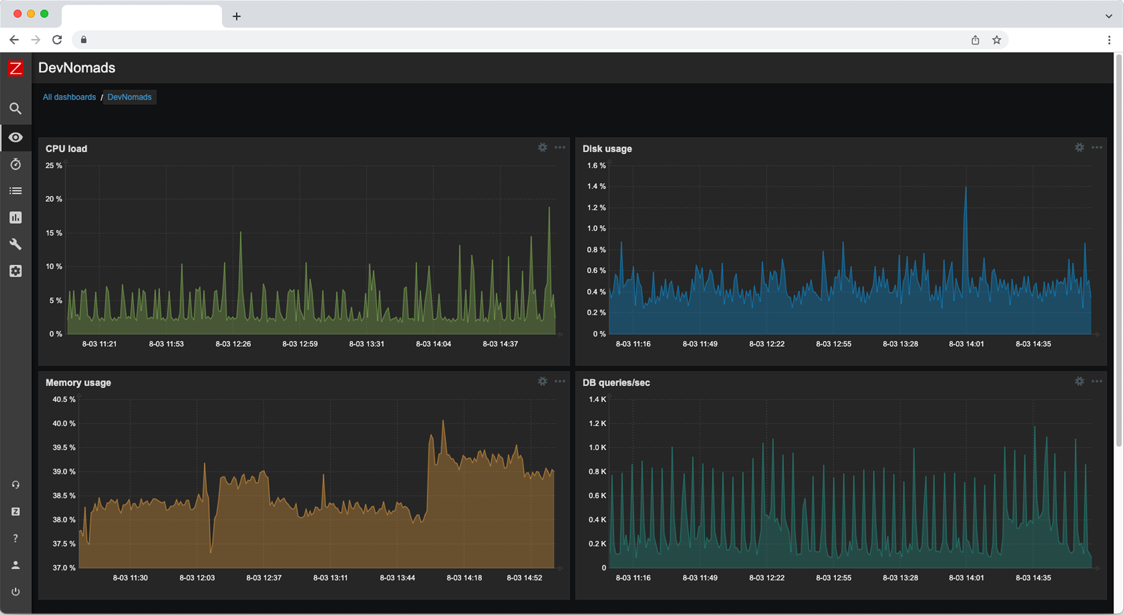Click the DevNomads breadcrumb link

coord(130,97)
